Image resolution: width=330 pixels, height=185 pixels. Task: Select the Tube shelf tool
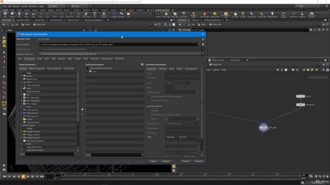click(x=19, y=14)
